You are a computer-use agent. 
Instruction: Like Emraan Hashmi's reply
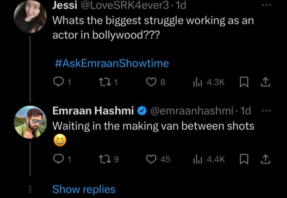click(151, 159)
